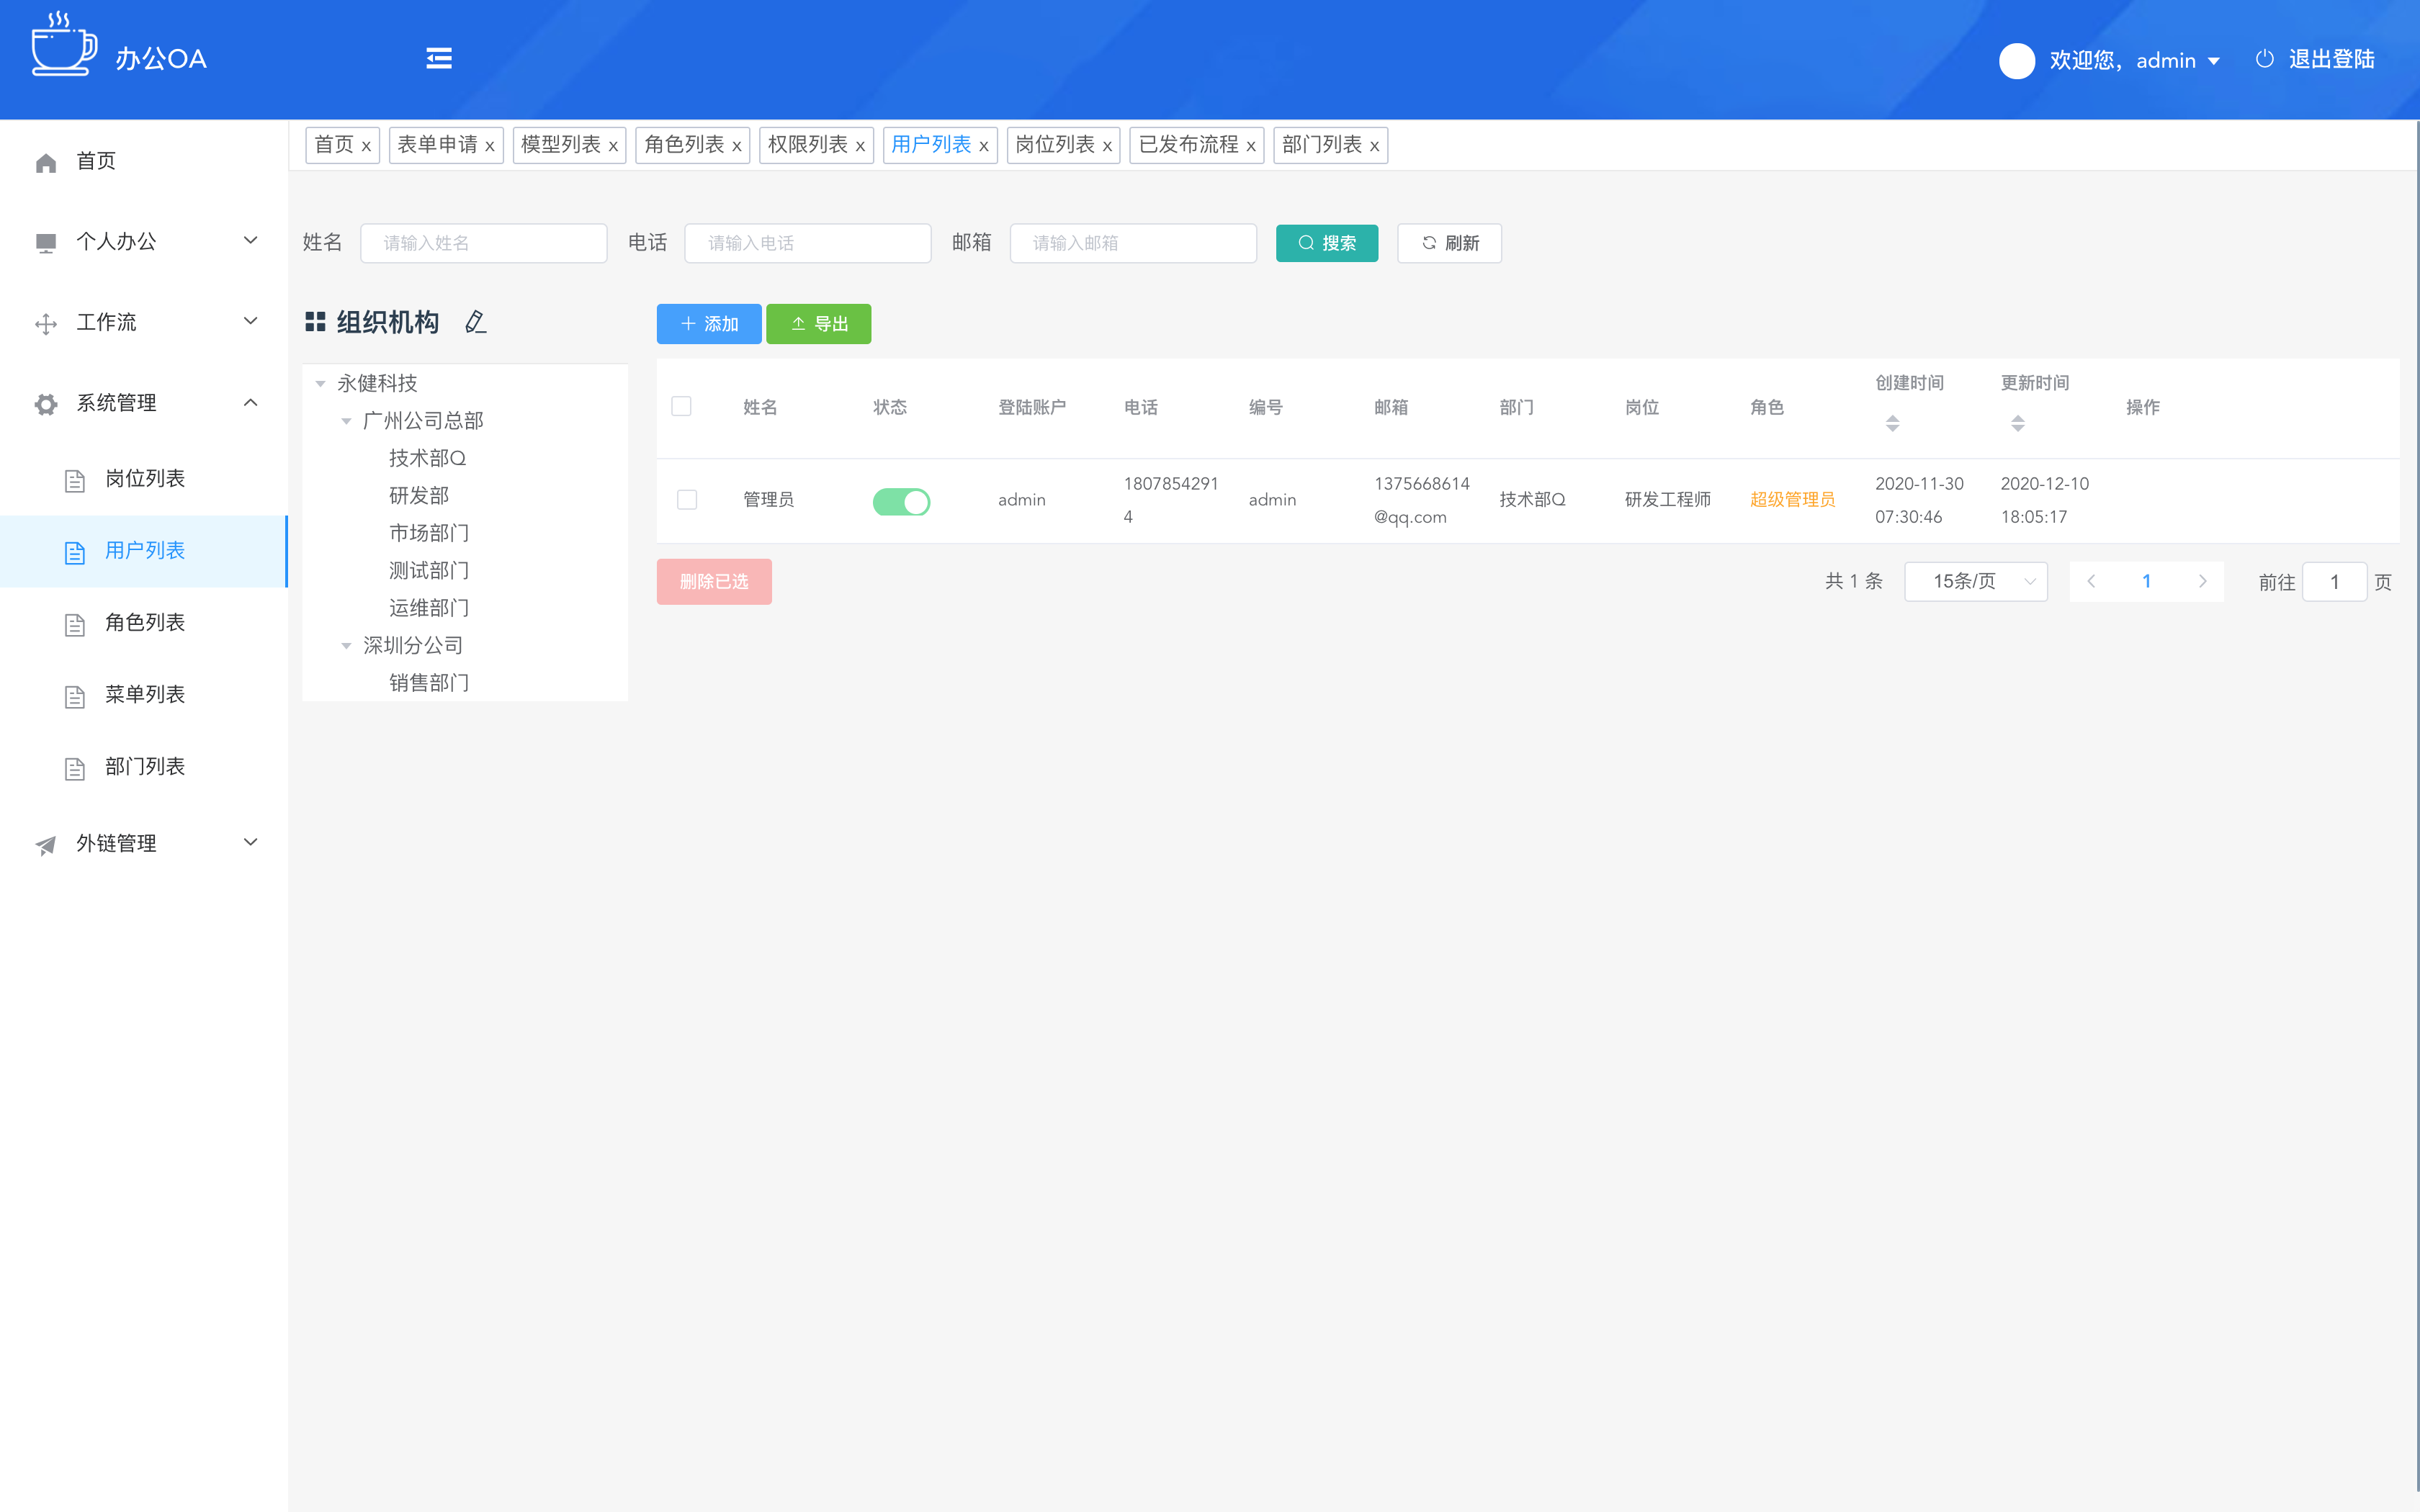Go to previous page arrow
This screenshot has height=1512, width=2420.
tap(2091, 581)
